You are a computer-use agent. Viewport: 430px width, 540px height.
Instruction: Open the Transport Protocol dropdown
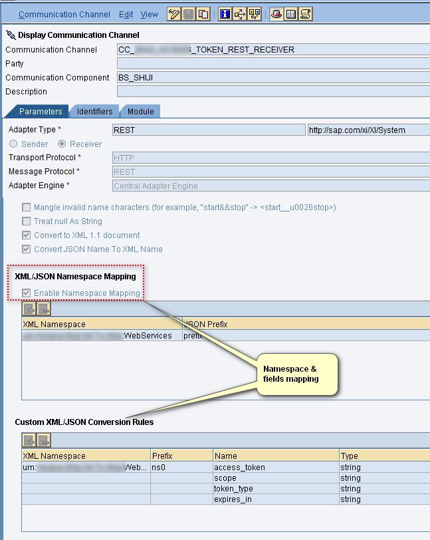coord(271,158)
